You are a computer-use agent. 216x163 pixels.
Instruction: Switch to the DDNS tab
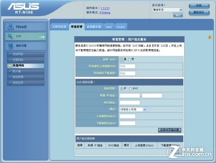[x=121, y=27]
